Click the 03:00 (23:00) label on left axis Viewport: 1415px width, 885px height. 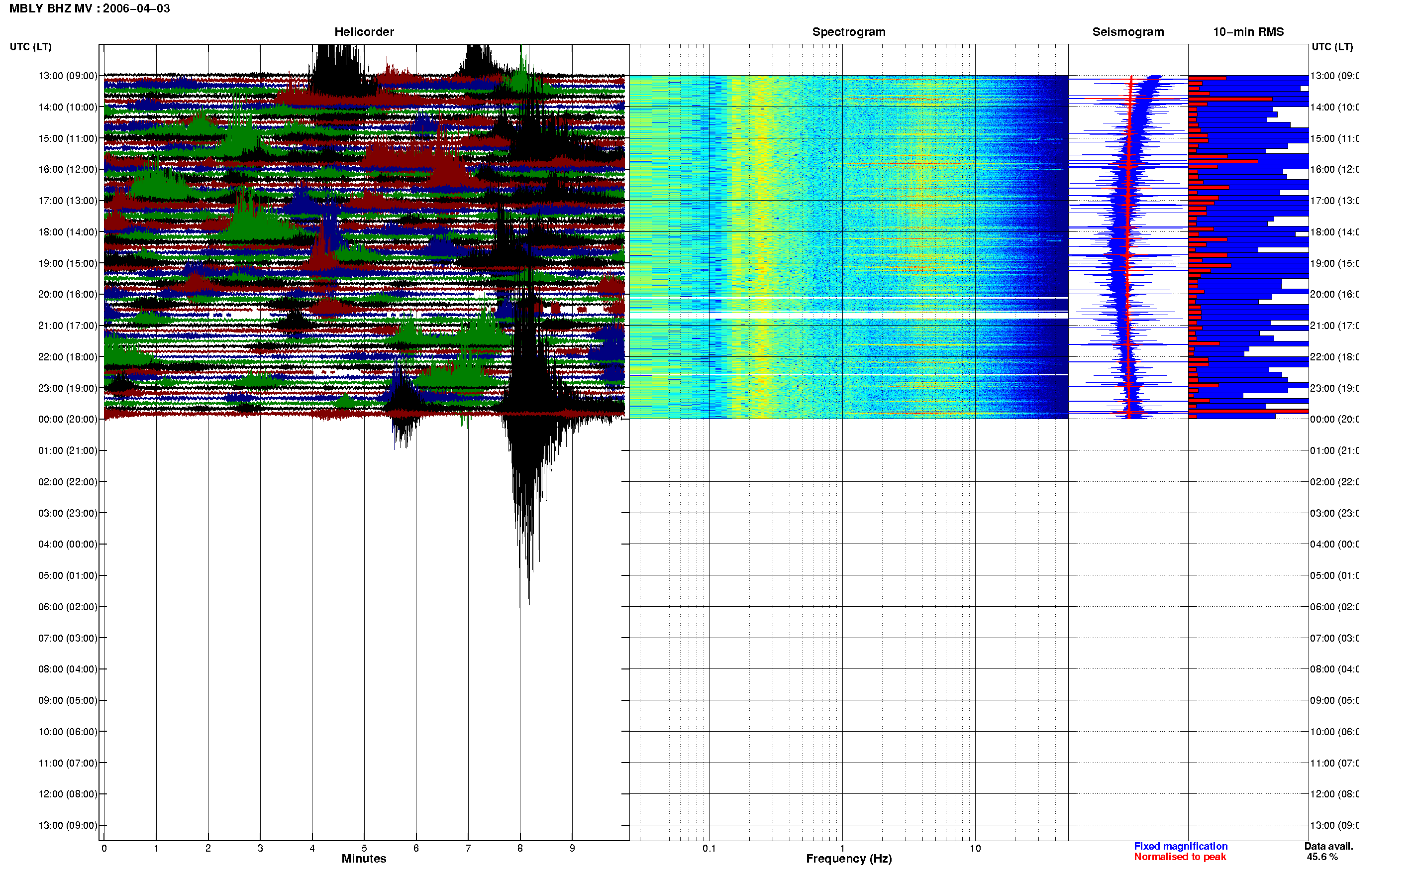click(x=68, y=513)
